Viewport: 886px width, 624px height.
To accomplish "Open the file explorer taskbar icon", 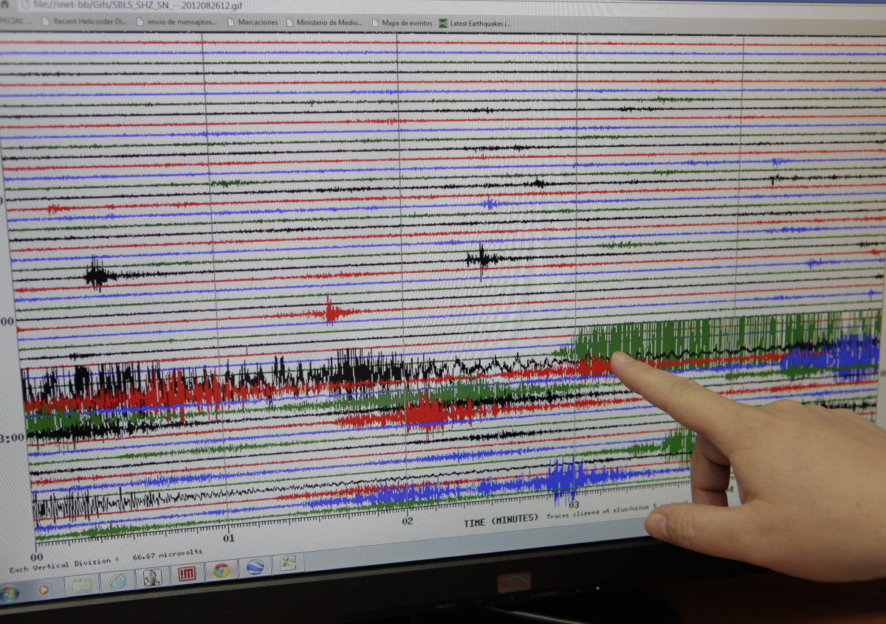I will [80, 585].
